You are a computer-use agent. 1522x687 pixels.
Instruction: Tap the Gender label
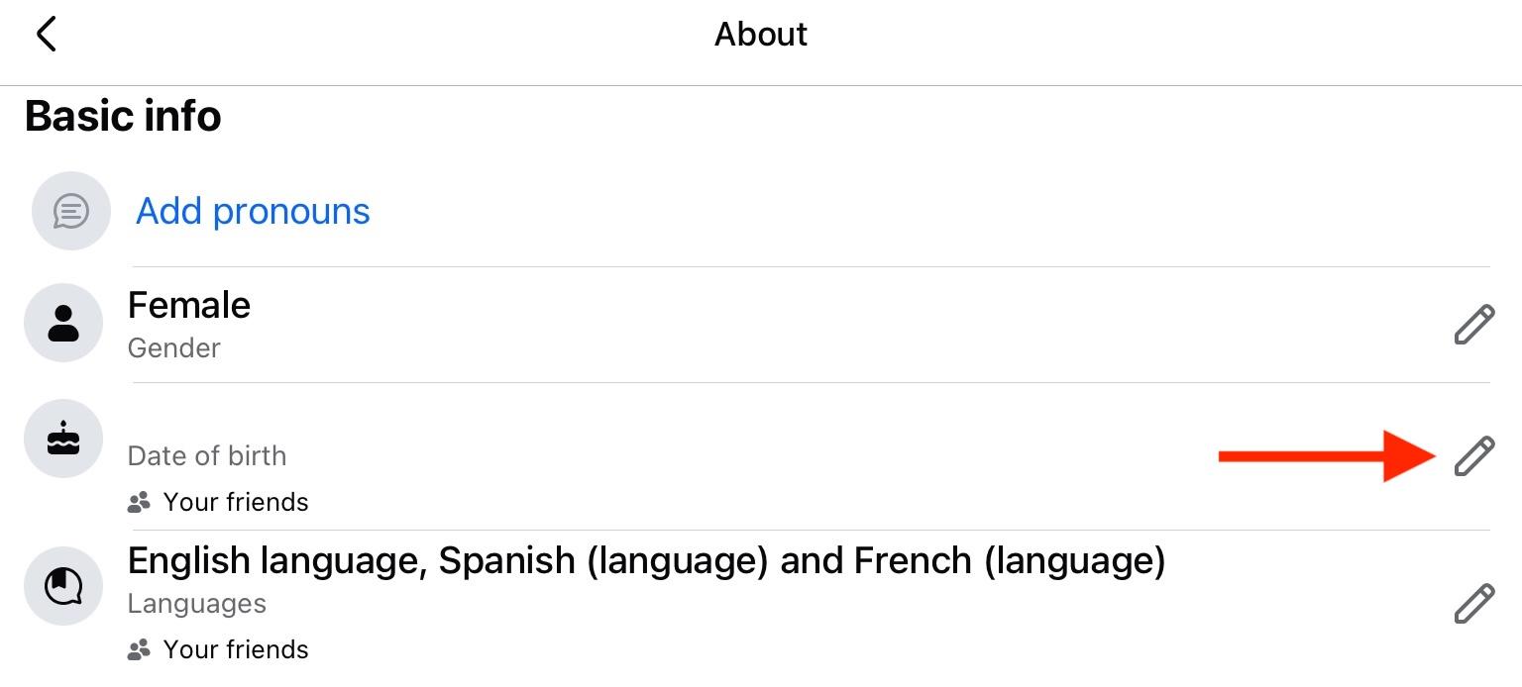tap(174, 348)
